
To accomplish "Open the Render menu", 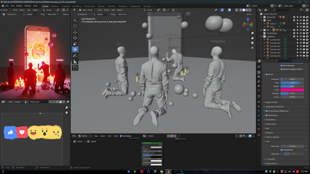I will [x=19, y=6].
